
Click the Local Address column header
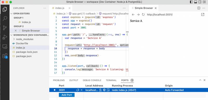pyautogui.click(x=94, y=86)
